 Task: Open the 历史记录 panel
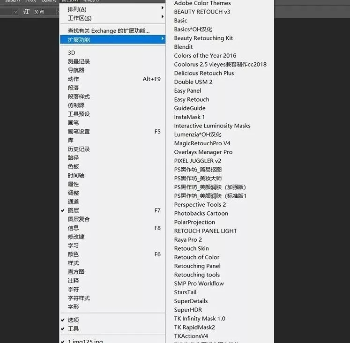pyautogui.click(x=113, y=149)
